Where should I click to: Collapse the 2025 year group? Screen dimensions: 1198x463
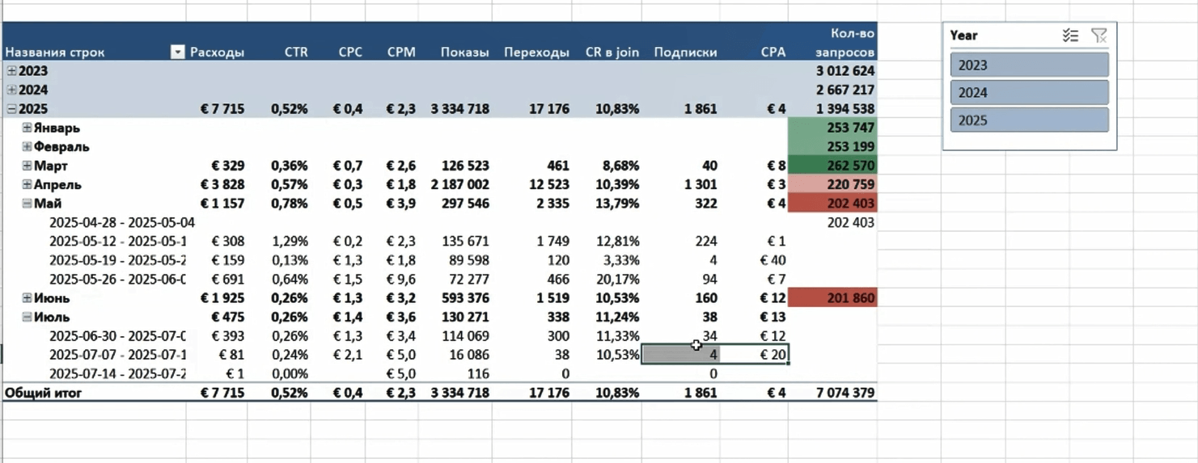click(x=11, y=109)
